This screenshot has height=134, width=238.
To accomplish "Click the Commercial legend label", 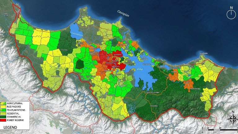I will 15,117.
